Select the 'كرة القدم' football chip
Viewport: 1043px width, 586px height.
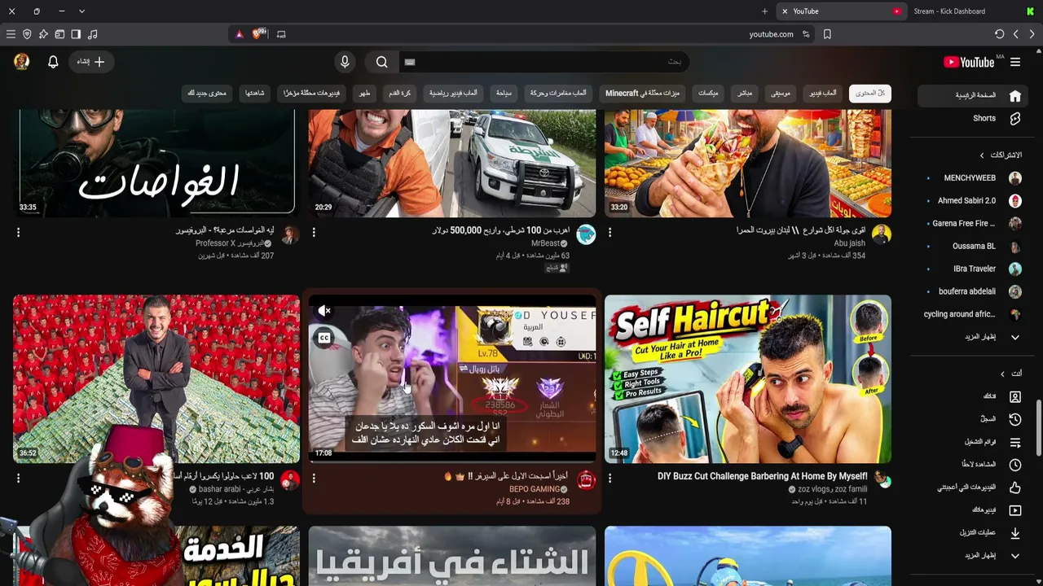coord(399,94)
